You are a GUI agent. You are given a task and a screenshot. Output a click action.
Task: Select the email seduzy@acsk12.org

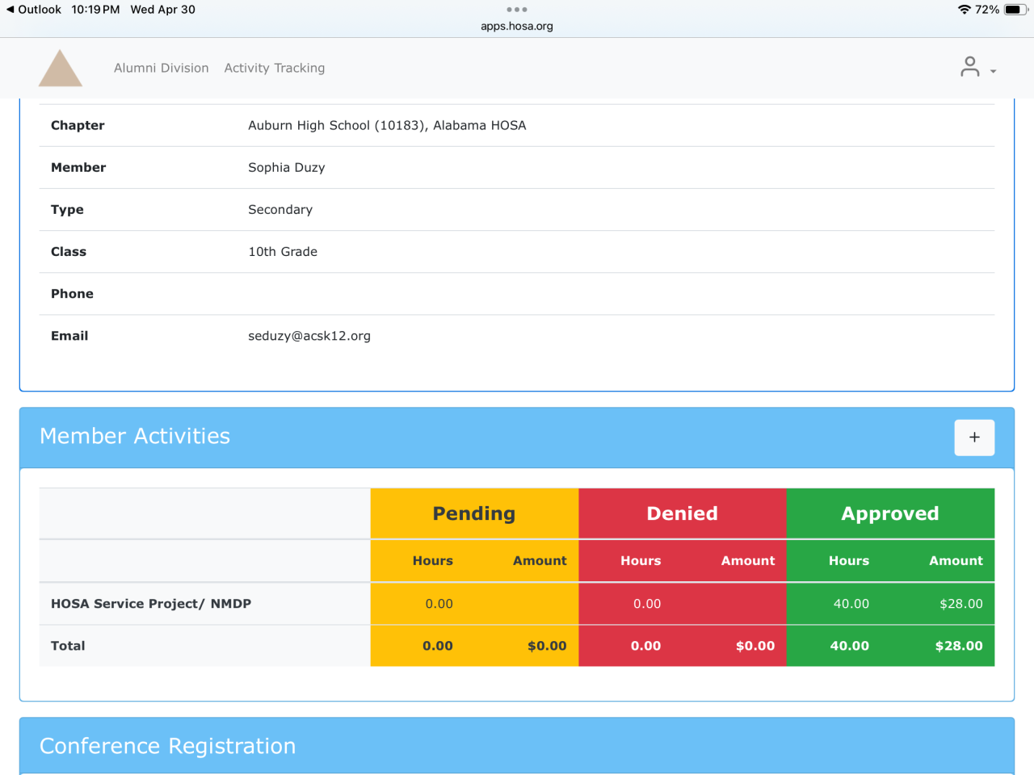309,336
